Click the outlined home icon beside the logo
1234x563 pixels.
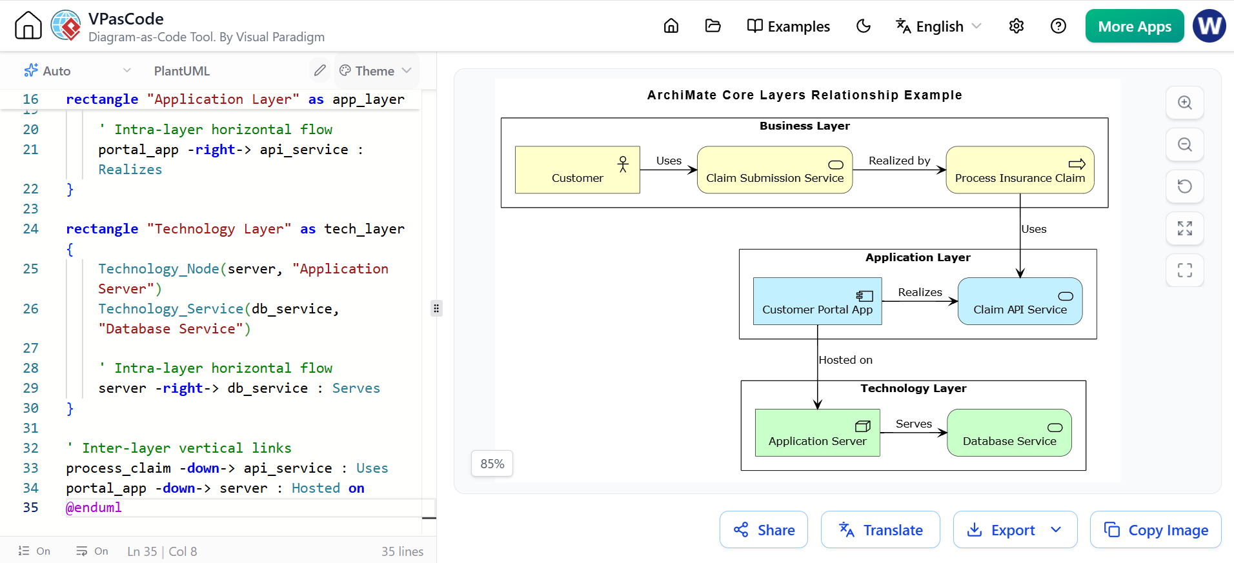28,26
